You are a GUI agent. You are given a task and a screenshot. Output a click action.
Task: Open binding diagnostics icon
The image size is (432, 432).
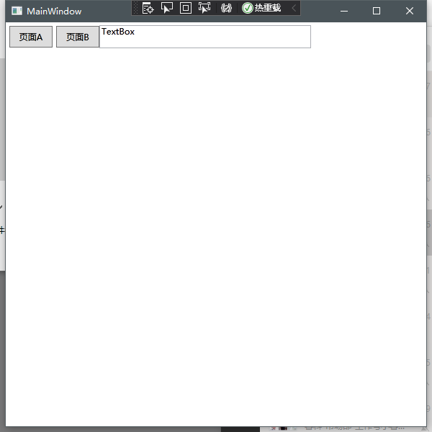(226, 8)
